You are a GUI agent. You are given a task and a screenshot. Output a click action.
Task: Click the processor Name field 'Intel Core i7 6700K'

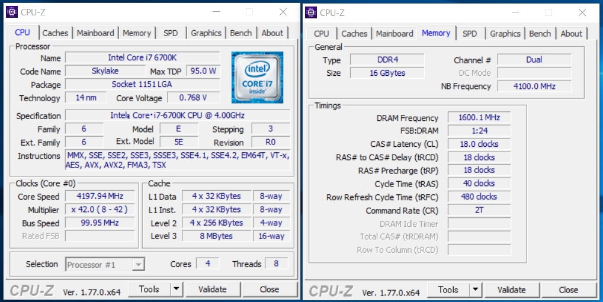143,57
